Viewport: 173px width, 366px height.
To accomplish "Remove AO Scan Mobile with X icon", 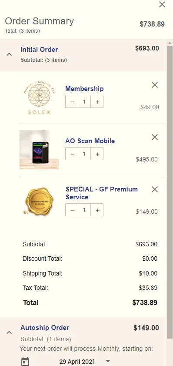I will pos(155,137).
